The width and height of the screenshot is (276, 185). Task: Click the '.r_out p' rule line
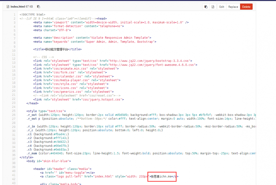[x=141, y=119]
